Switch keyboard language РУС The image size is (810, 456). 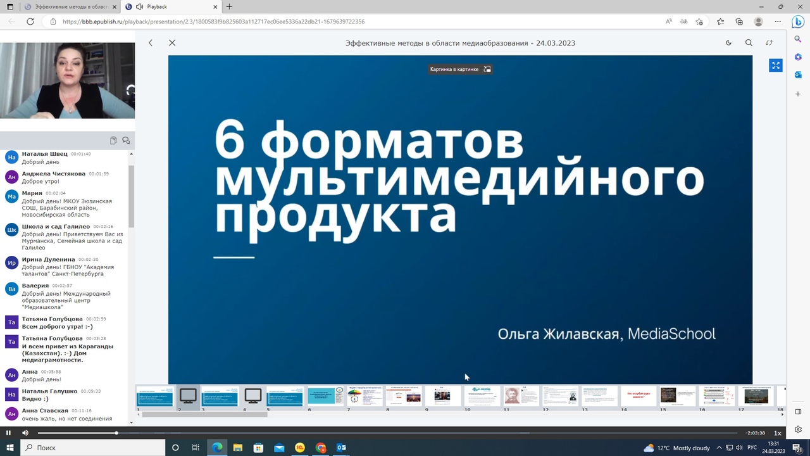point(752,448)
